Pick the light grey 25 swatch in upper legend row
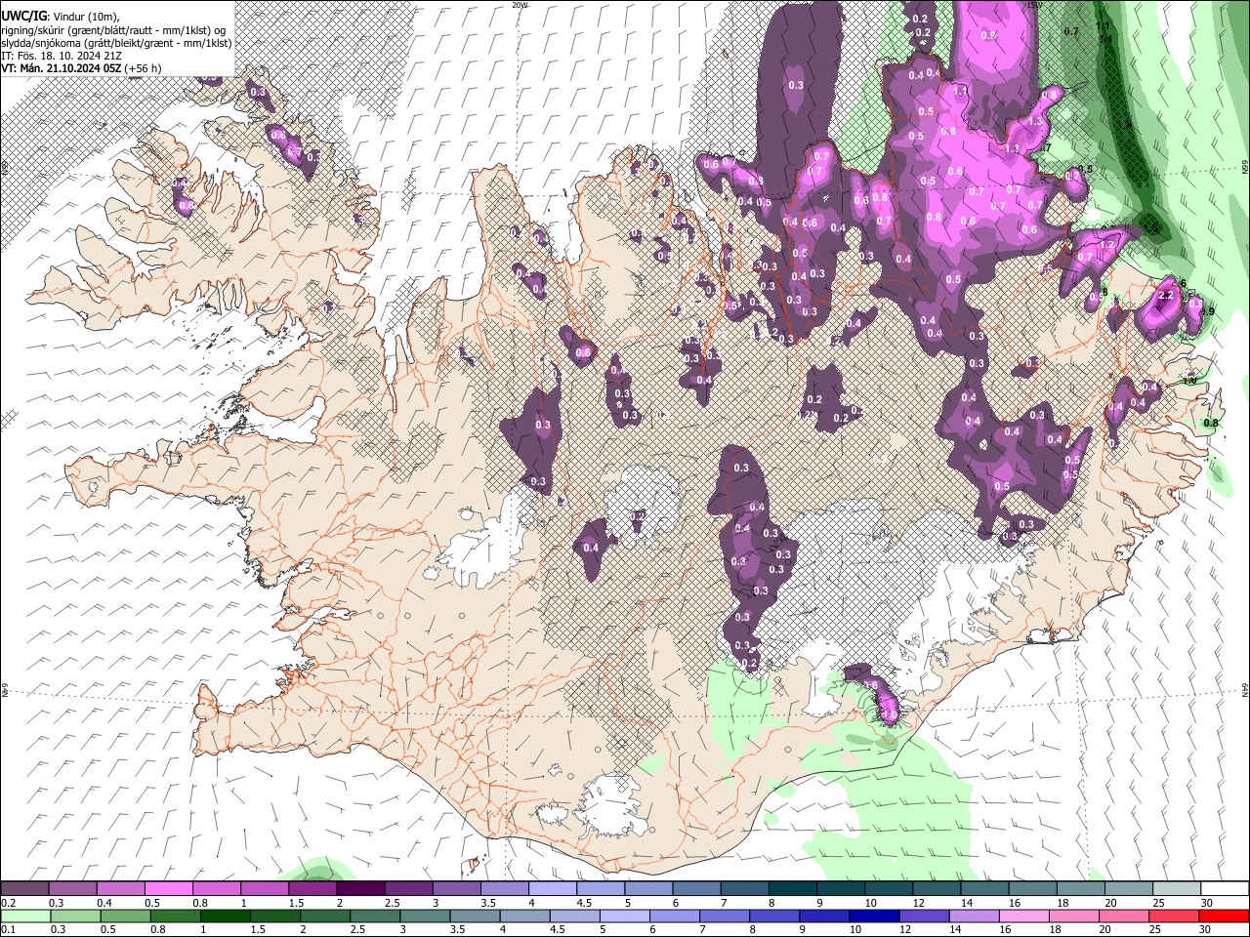The width and height of the screenshot is (1250, 937). 1176,889
